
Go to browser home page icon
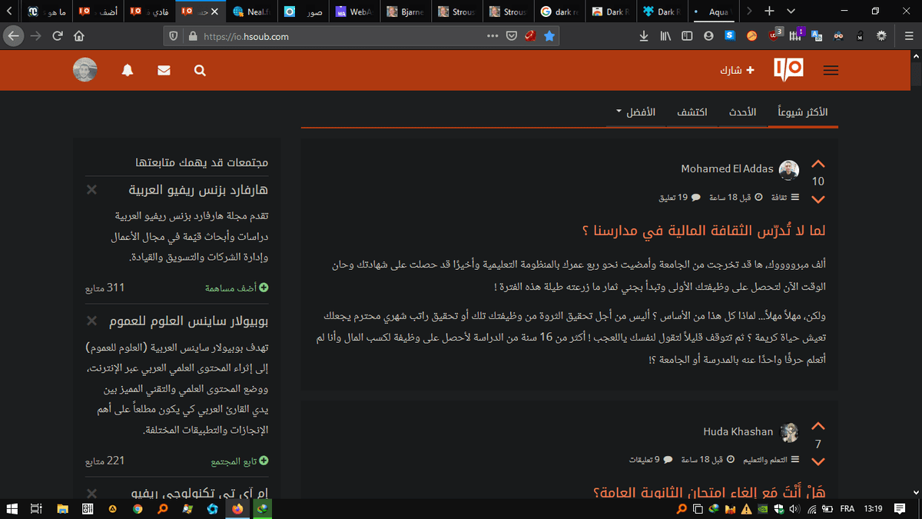tap(78, 35)
